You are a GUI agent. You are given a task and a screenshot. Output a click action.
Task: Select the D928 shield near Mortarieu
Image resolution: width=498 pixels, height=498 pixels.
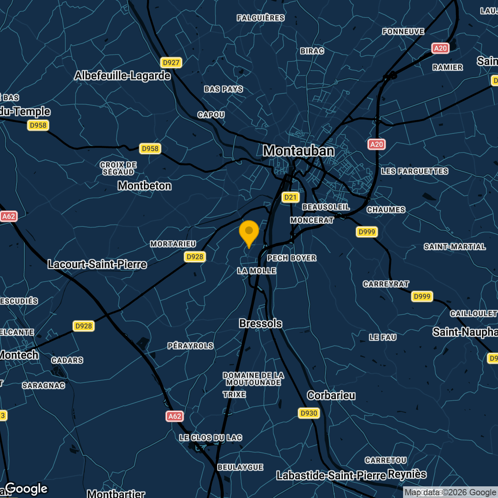195,257
